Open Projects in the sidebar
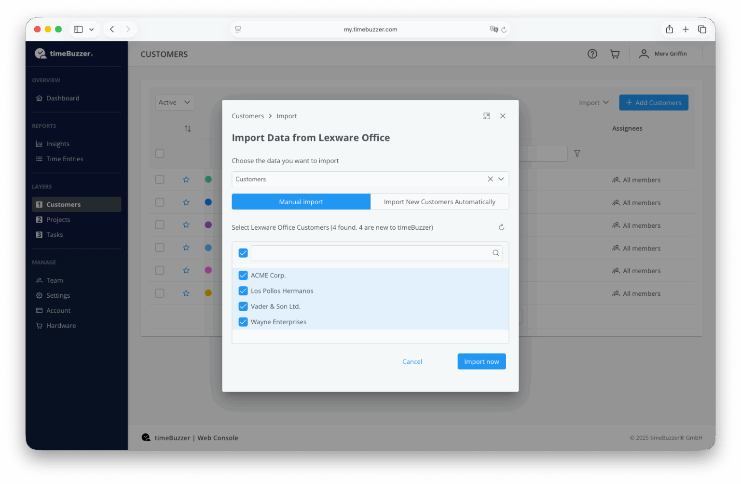Image resolution: width=741 pixels, height=484 pixels. coord(58,220)
